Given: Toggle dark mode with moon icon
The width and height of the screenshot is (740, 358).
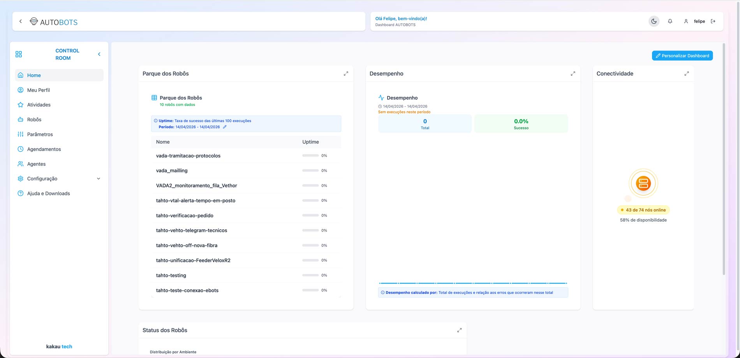Looking at the screenshot, I should pos(654,21).
